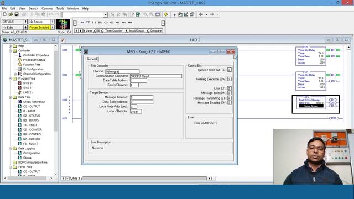Collapse the Program Files tree folder
The image size is (354, 199).
(10, 78)
